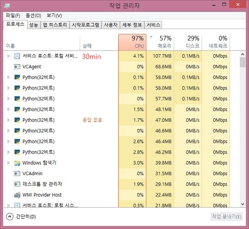The image size is (249, 229).
Task: Switch to the 성능 tab
Action: (x=34, y=25)
